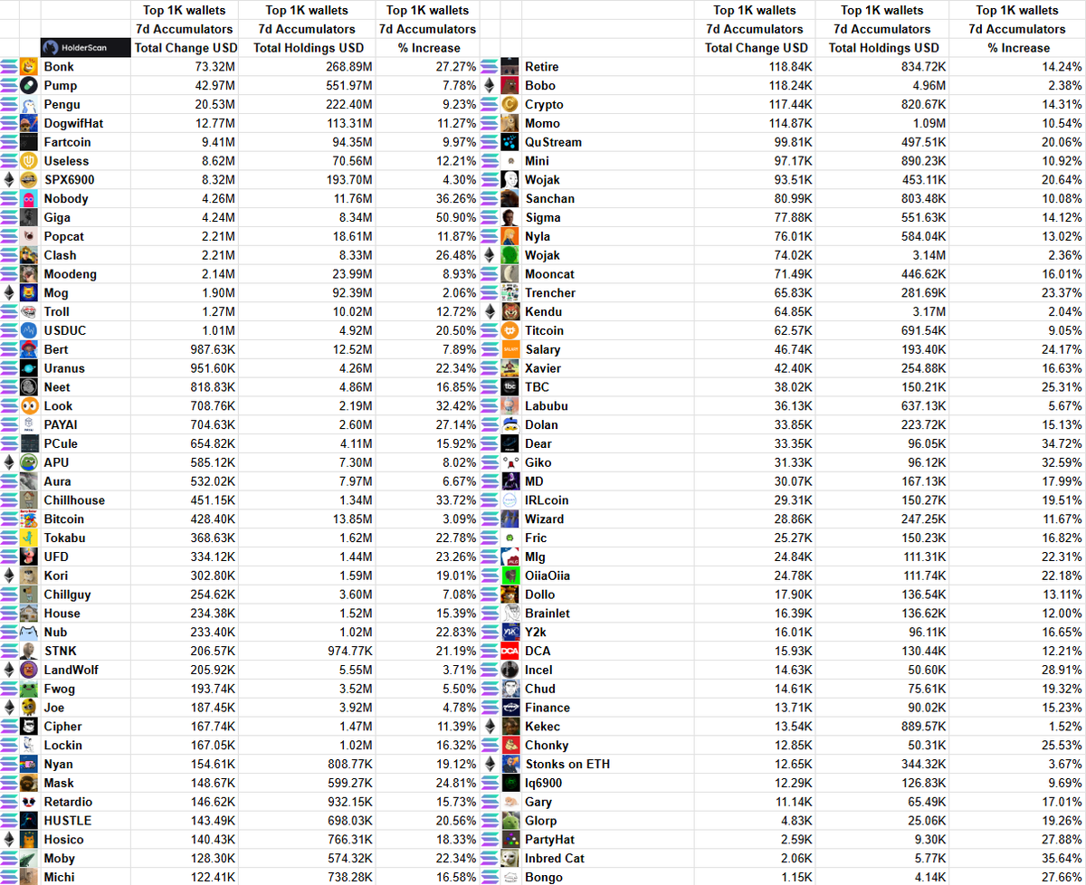
Task: Select the TBC token icon
Action: click(510, 387)
